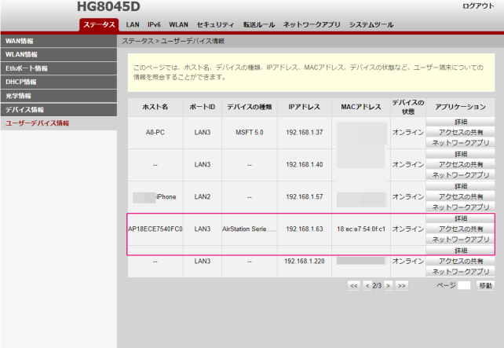Open the セキュリティ tab
Screen dimensions: 504x348
coord(215,25)
